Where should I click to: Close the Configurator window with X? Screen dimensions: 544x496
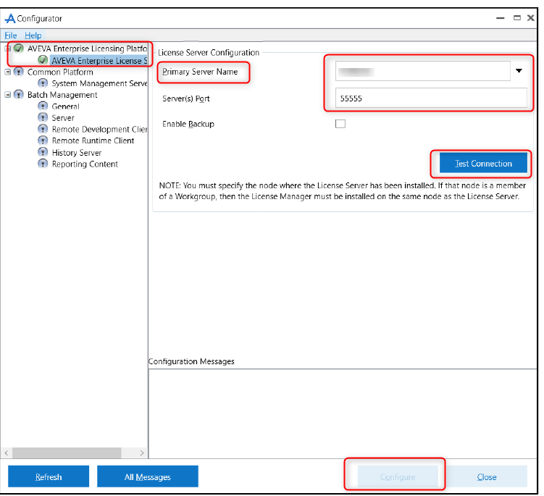(530, 18)
